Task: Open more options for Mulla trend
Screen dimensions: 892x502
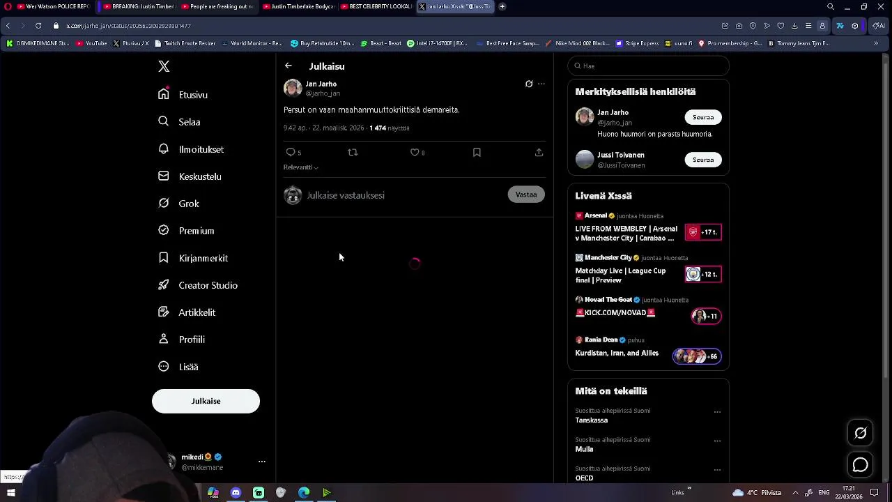Action: [717, 441]
